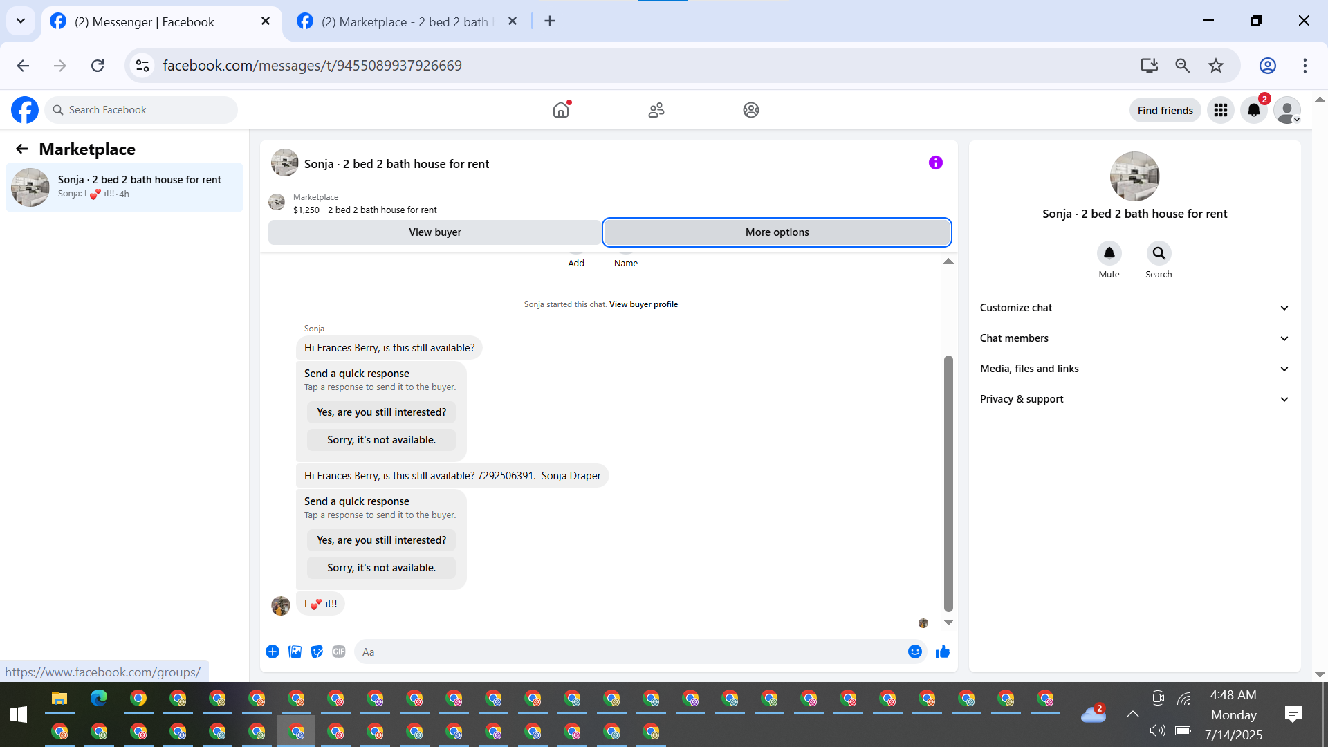This screenshot has width=1328, height=747.
Task: Switch to the Marketplace browser tab
Action: pos(405,21)
